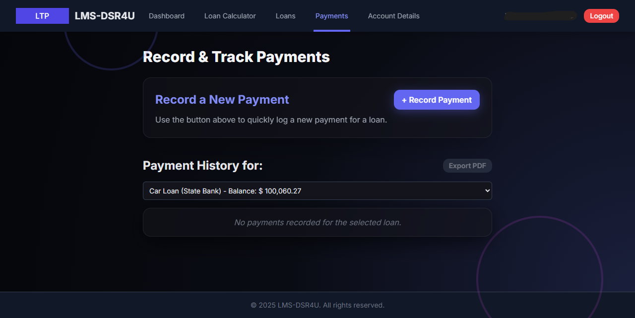Expand the Car Loan balance combo box
Viewport: 635px width, 318px height.
tap(317, 191)
